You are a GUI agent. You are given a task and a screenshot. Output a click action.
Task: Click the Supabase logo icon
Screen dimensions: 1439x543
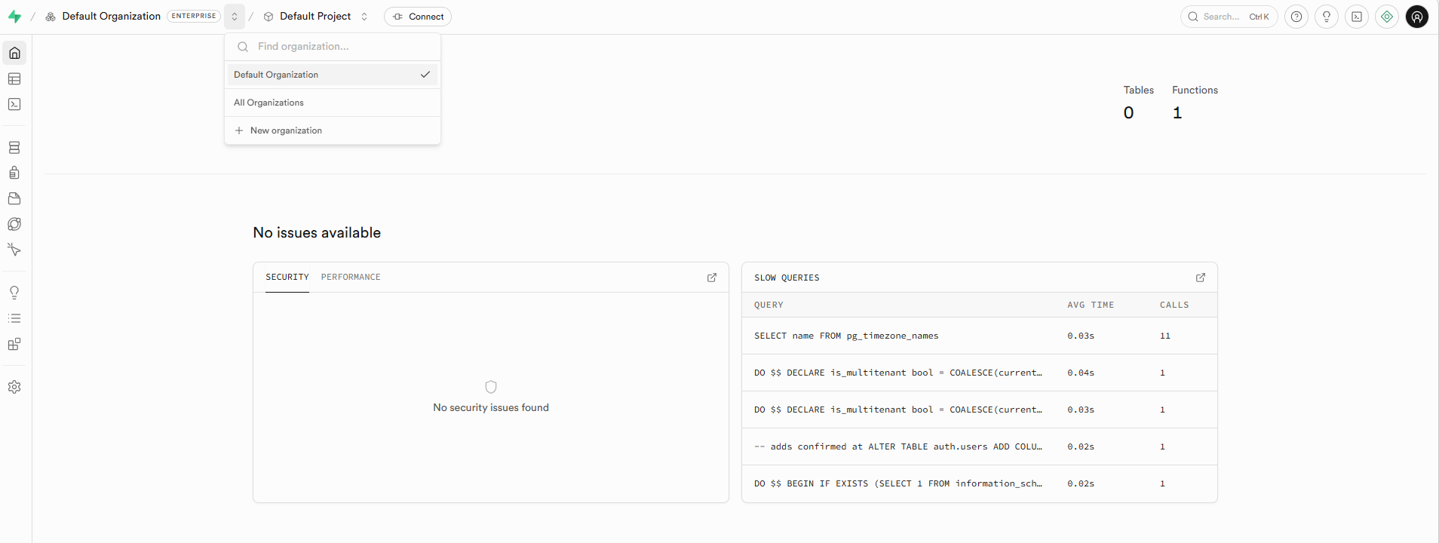point(14,16)
